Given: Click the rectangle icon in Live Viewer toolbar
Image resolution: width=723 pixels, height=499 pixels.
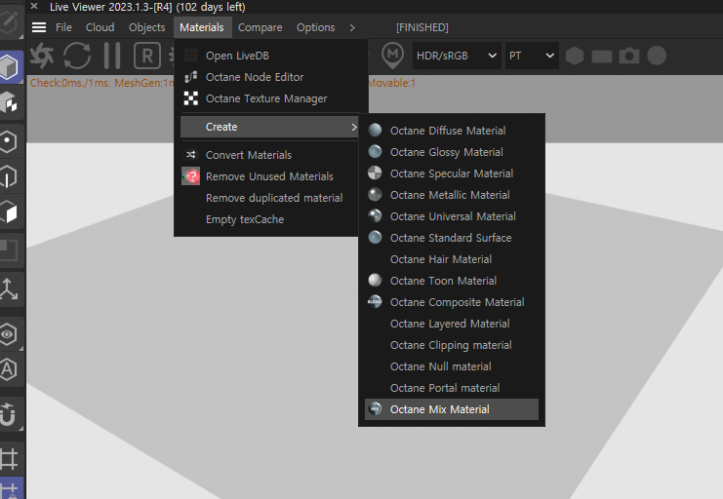Looking at the screenshot, I should click(602, 57).
